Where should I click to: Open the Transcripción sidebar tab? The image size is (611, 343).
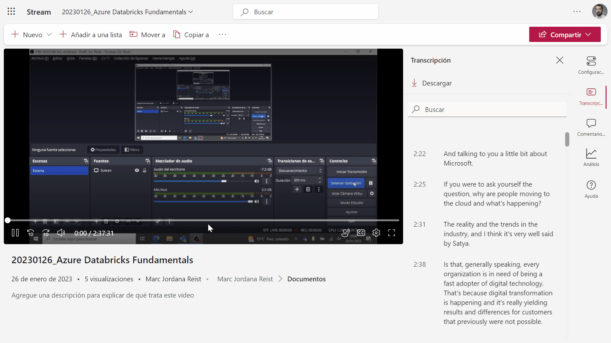(591, 97)
